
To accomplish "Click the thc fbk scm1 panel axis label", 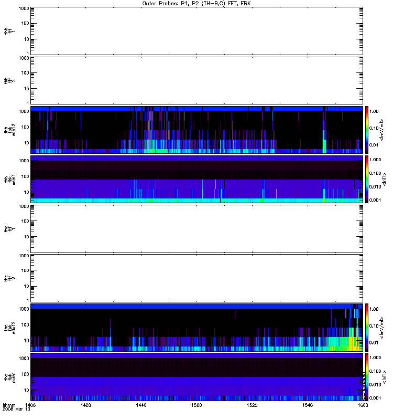I will point(10,377).
